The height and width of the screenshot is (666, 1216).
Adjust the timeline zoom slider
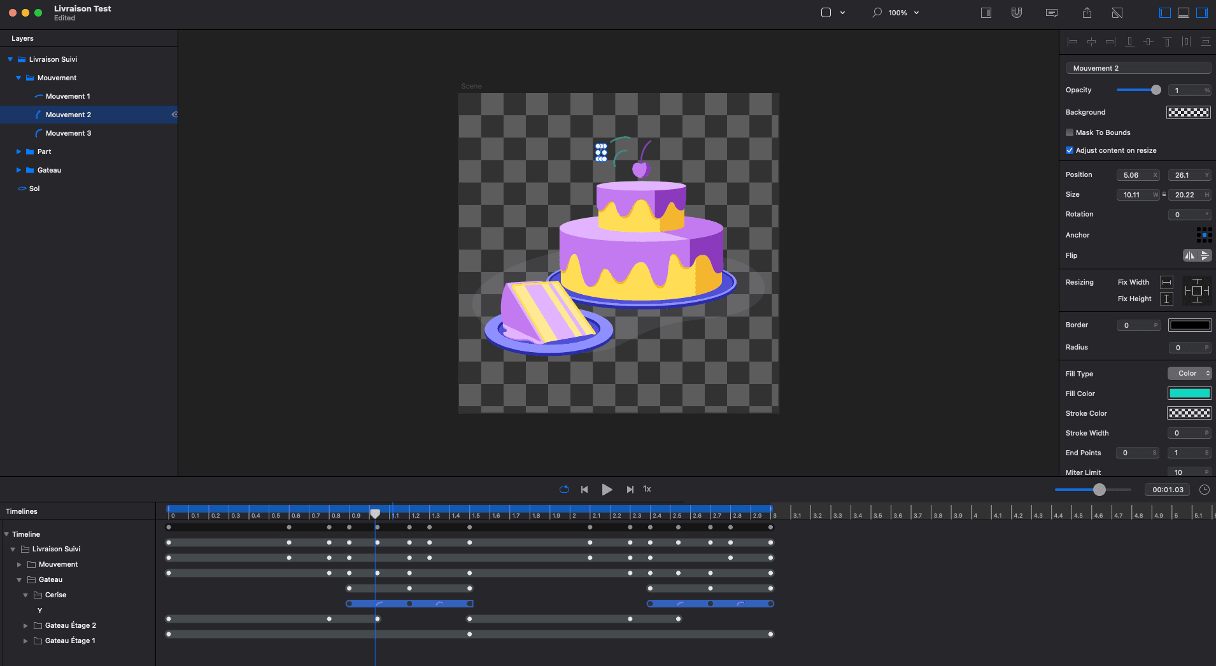[x=1092, y=490]
